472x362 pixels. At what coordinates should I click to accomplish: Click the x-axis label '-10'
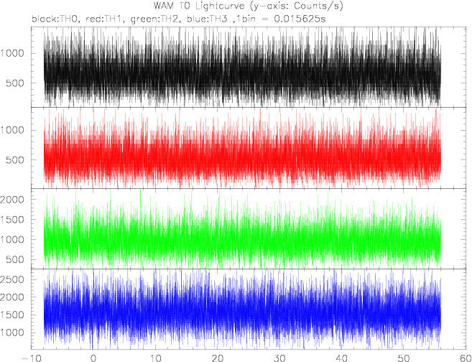click(32, 358)
